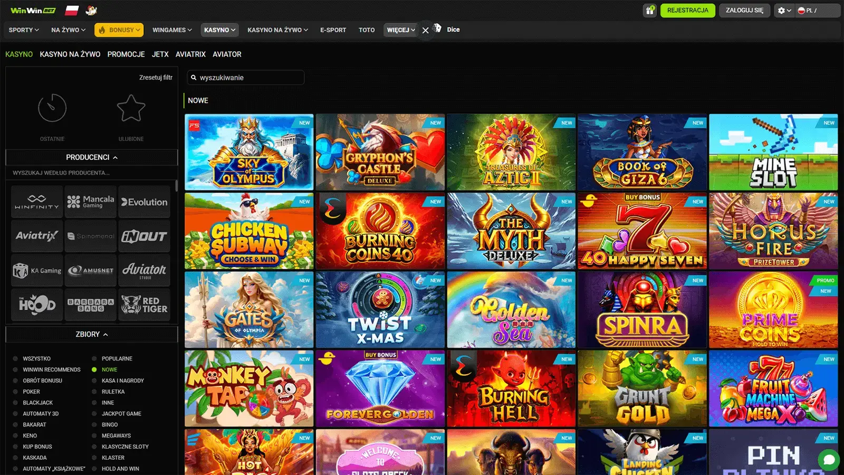This screenshot has height=475, width=844.
Task: Click the producer search field
Action: (x=92, y=173)
